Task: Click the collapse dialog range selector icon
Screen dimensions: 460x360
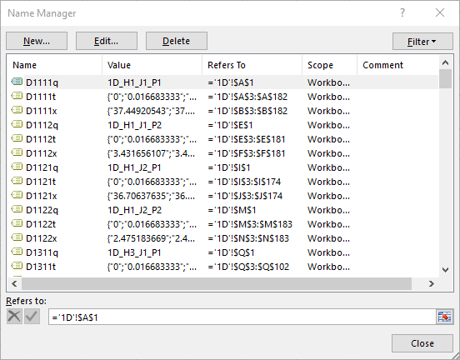Action: point(444,317)
